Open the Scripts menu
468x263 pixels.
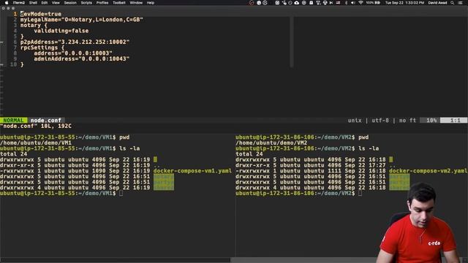point(86,3)
